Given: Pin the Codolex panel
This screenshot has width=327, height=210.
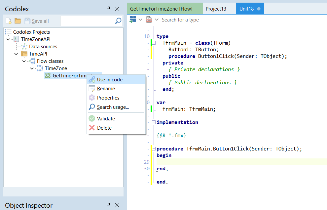Looking at the screenshot, I should click(x=109, y=9).
